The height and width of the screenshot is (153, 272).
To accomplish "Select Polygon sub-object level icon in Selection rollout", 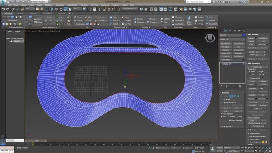I will coord(235,96).
